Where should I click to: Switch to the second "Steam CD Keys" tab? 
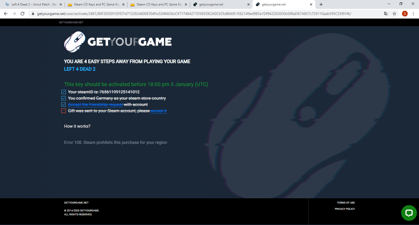158,4
